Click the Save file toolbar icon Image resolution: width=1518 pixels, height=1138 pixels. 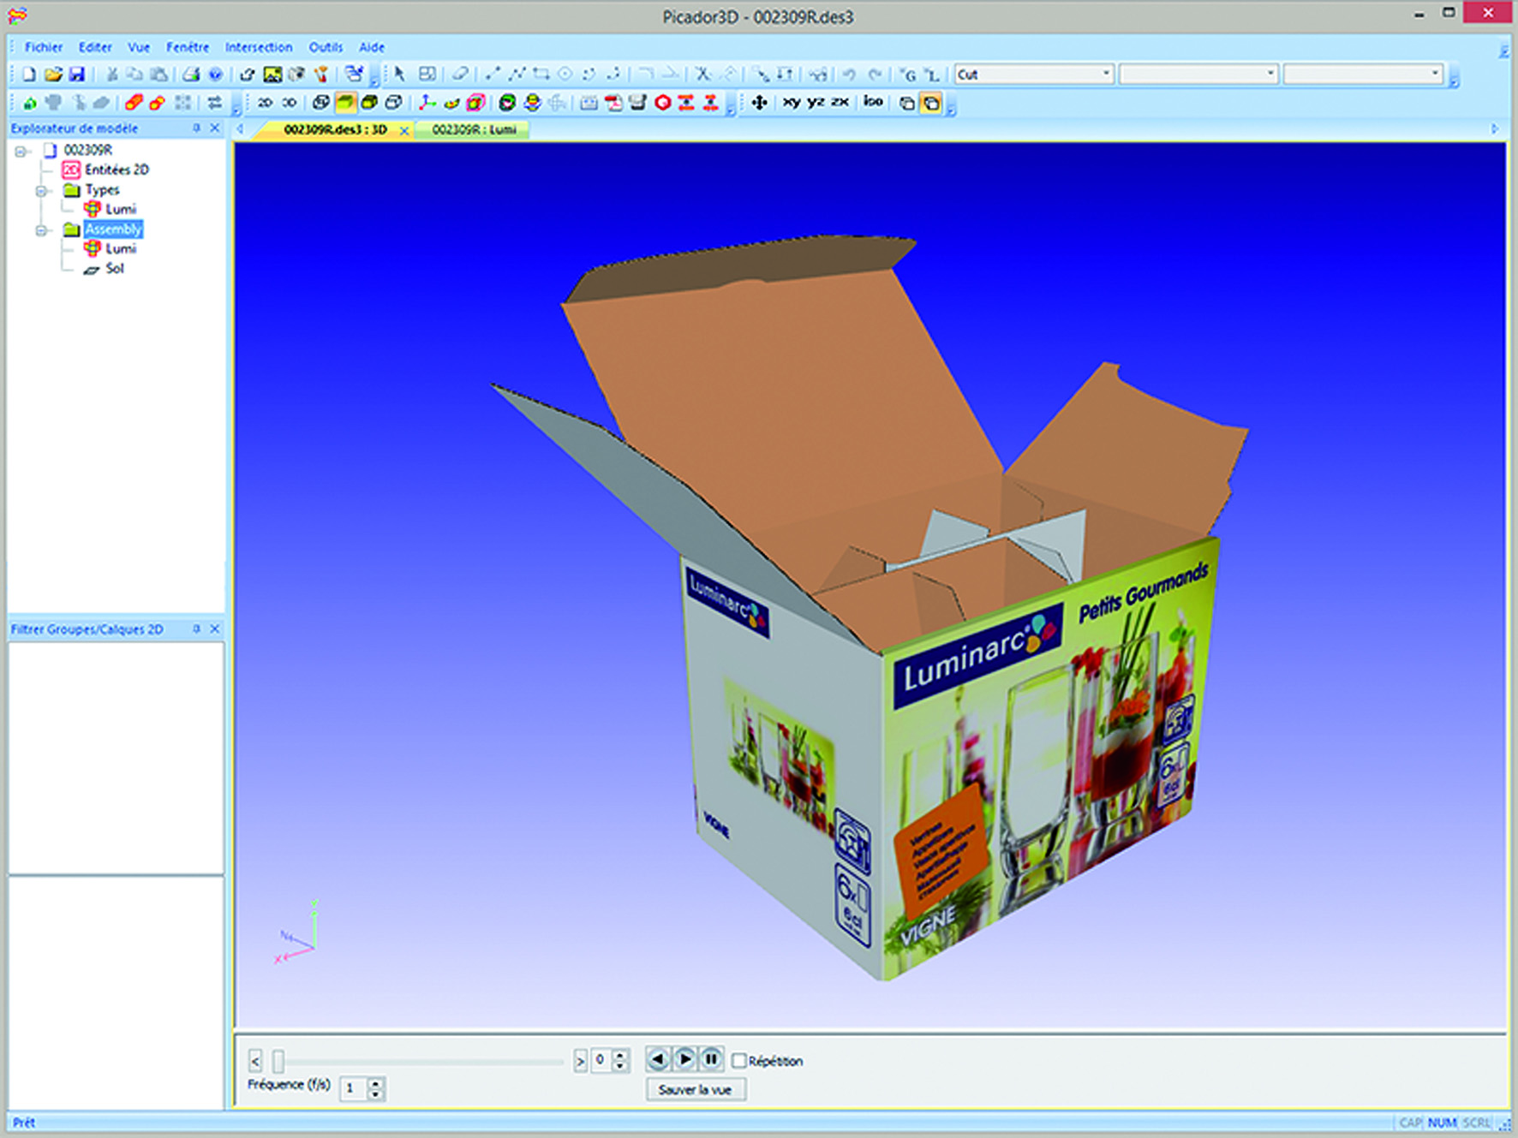point(77,74)
